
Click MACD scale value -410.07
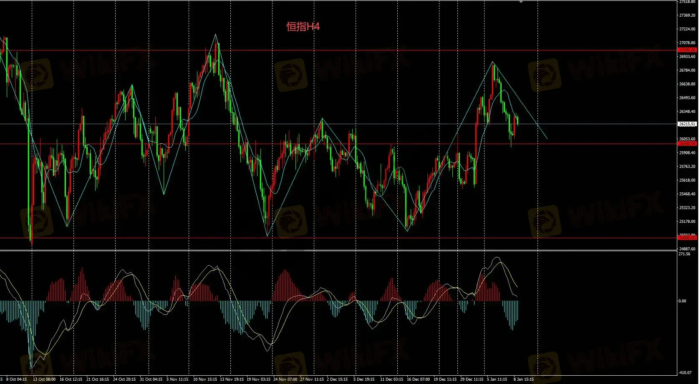coord(685,373)
